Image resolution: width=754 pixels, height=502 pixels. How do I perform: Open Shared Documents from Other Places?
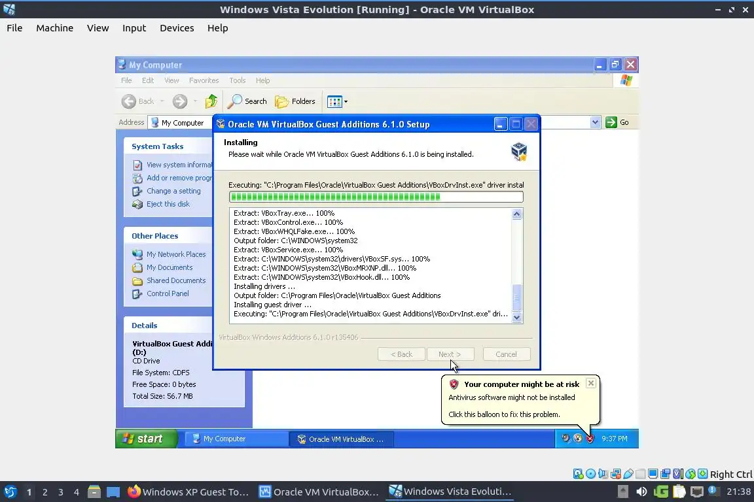pyautogui.click(x=170, y=280)
